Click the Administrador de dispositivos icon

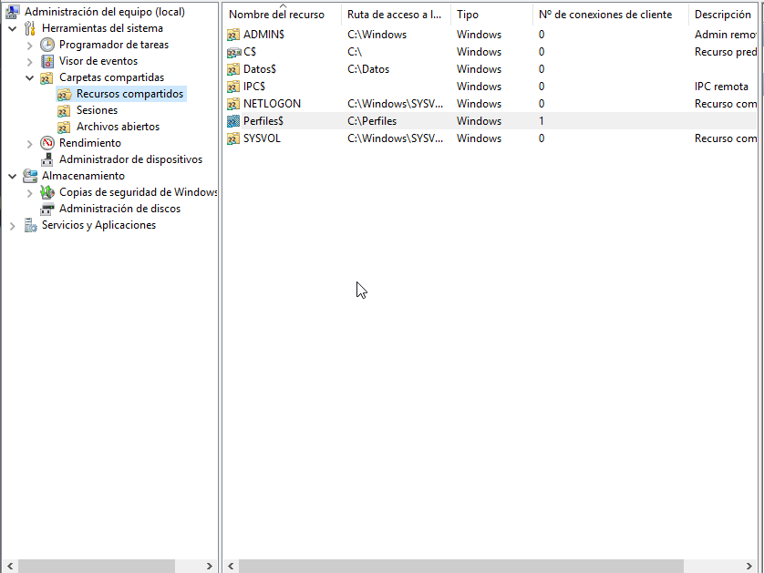tap(47, 159)
